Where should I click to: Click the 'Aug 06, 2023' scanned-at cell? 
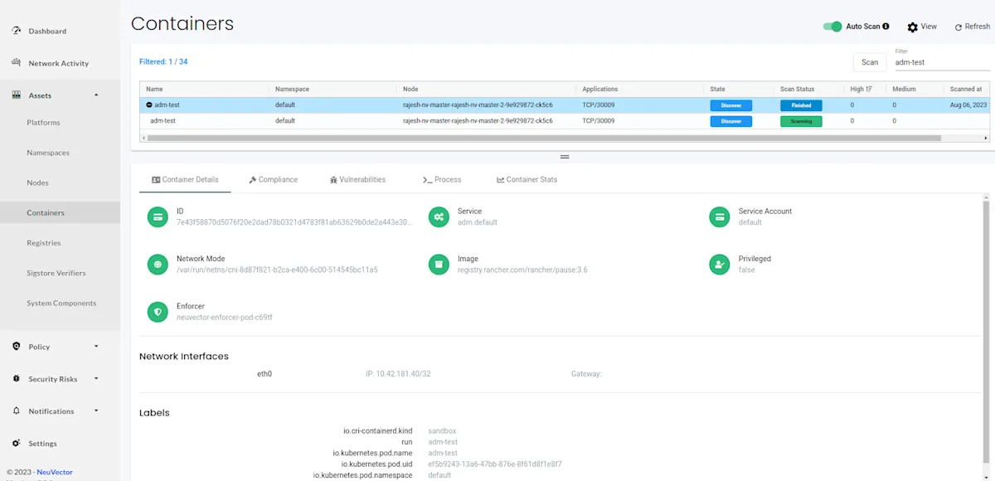pos(968,105)
